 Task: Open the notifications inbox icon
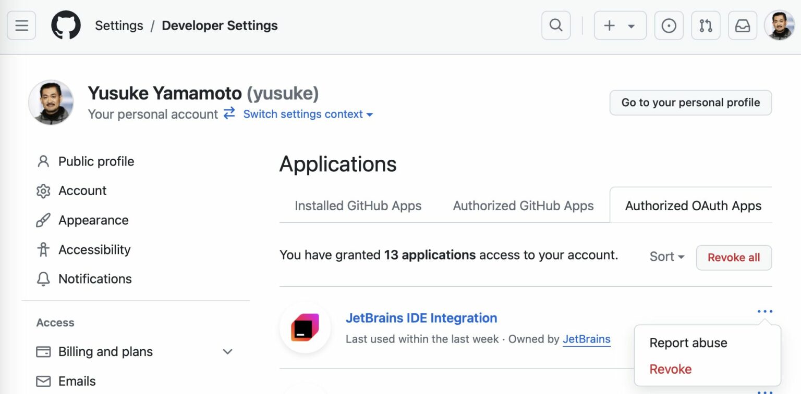tap(743, 25)
